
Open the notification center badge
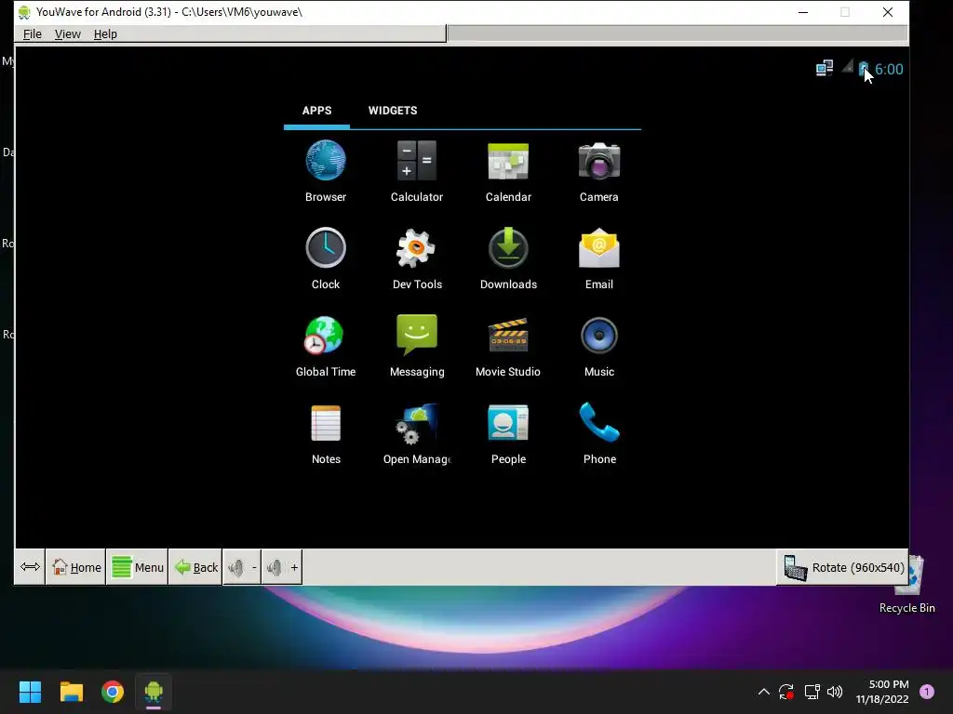click(927, 691)
